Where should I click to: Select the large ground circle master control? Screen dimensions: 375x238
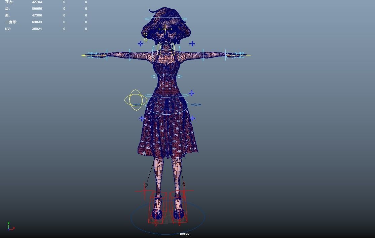tap(167, 217)
